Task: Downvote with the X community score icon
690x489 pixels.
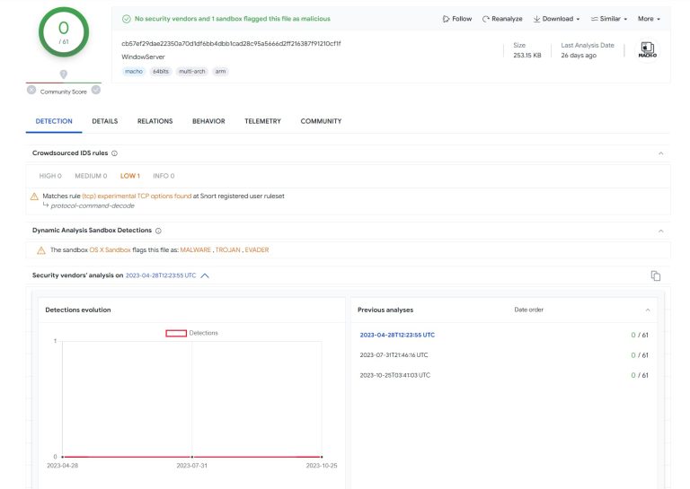Action: pyautogui.click(x=31, y=90)
